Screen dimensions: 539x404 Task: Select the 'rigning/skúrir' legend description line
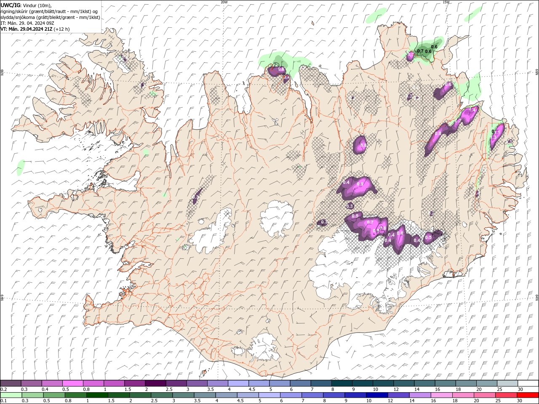pyautogui.click(x=49, y=11)
